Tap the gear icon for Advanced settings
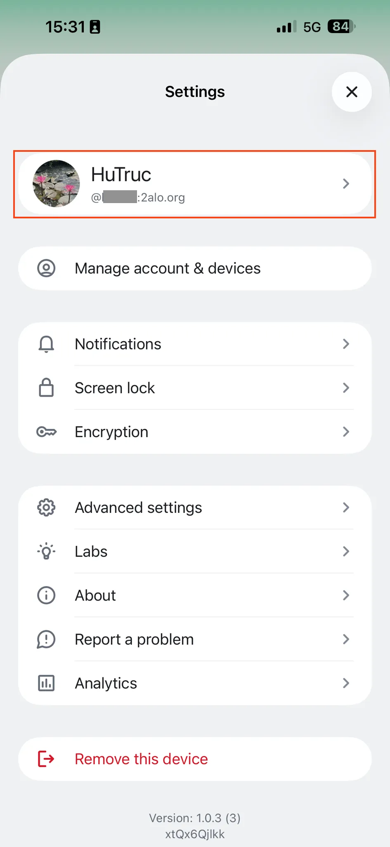Image resolution: width=390 pixels, height=847 pixels. 46,507
